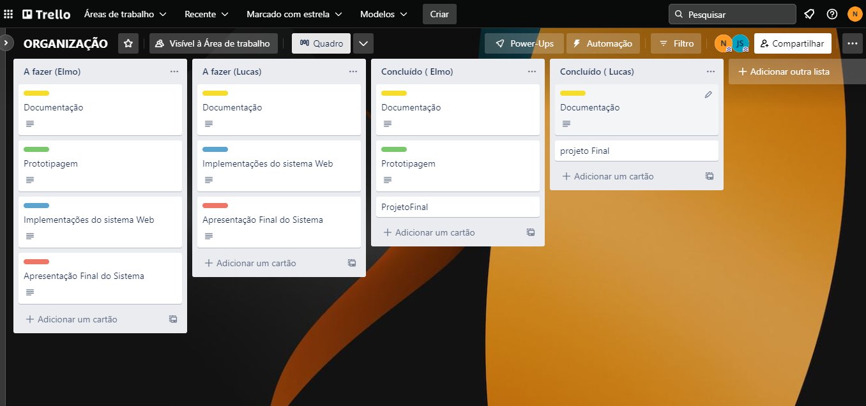Image resolution: width=866 pixels, height=406 pixels.
Task: Star the ORGANIZAÇÃO board
Action: (x=128, y=43)
